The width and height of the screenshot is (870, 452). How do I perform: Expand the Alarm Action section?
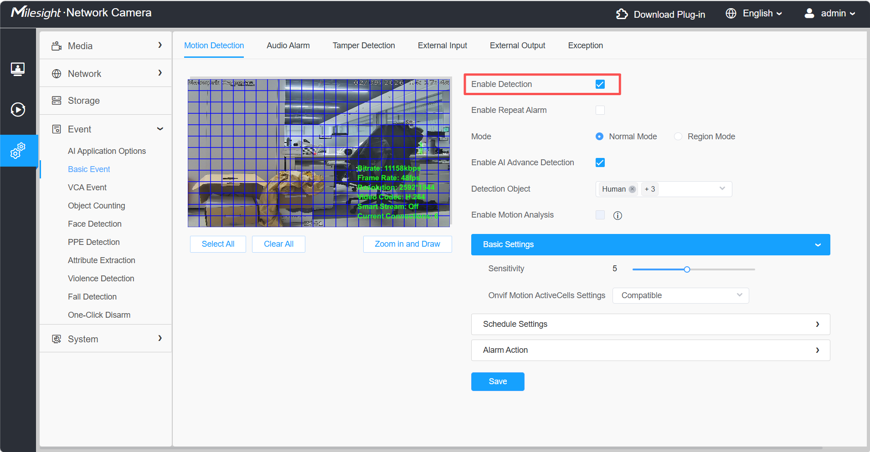(x=650, y=350)
